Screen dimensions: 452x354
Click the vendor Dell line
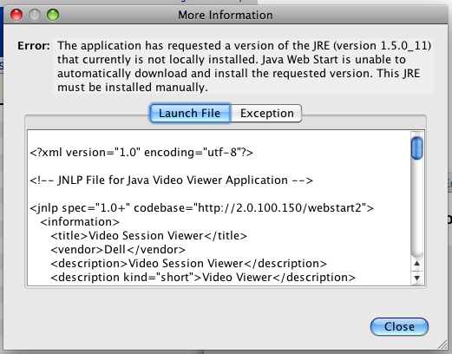click(x=118, y=250)
